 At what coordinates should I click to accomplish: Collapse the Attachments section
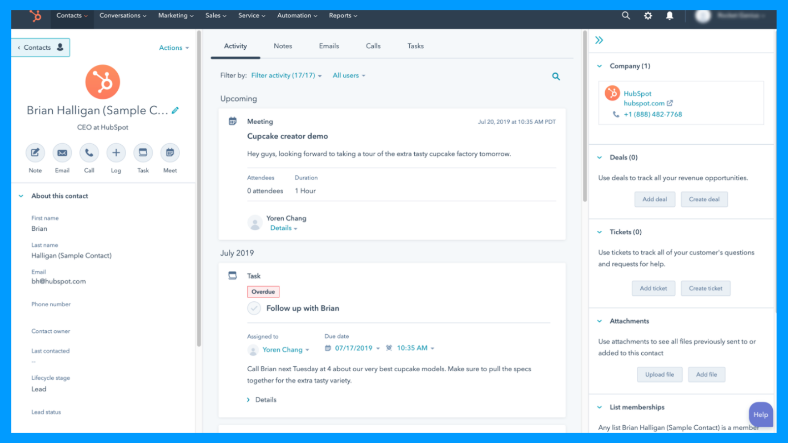(599, 321)
